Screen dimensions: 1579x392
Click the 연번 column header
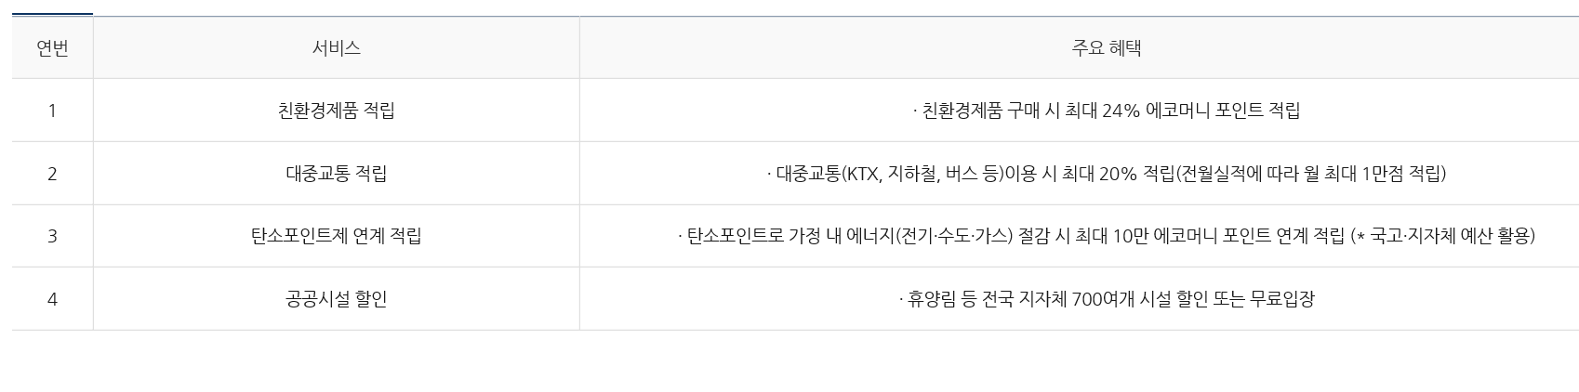coord(52,48)
